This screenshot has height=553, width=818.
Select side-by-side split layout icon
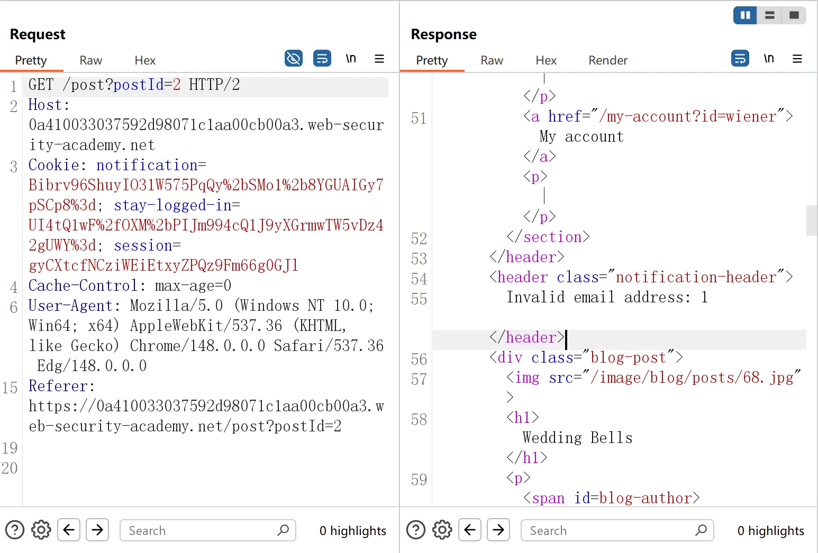click(x=745, y=15)
